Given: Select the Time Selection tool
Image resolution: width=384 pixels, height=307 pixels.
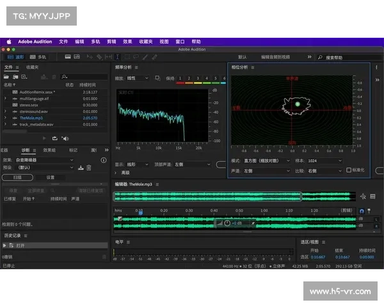Looking at the screenshot, I should [x=116, y=57].
